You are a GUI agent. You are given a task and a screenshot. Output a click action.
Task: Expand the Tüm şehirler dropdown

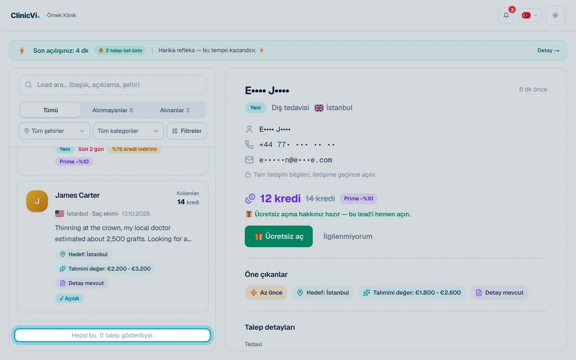[x=54, y=131]
